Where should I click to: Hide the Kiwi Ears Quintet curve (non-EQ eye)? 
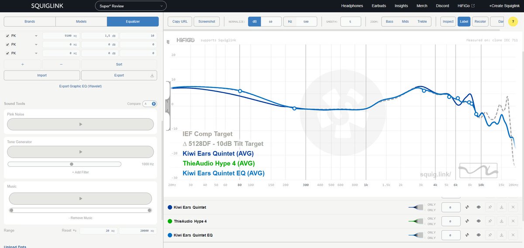[479, 207]
